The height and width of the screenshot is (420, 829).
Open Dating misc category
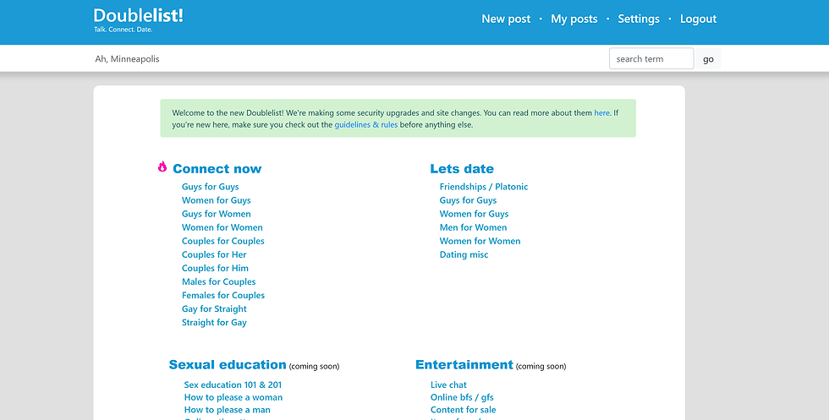pyautogui.click(x=464, y=254)
